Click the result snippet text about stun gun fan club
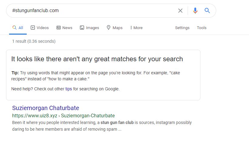249x154 pixels. 102,126
